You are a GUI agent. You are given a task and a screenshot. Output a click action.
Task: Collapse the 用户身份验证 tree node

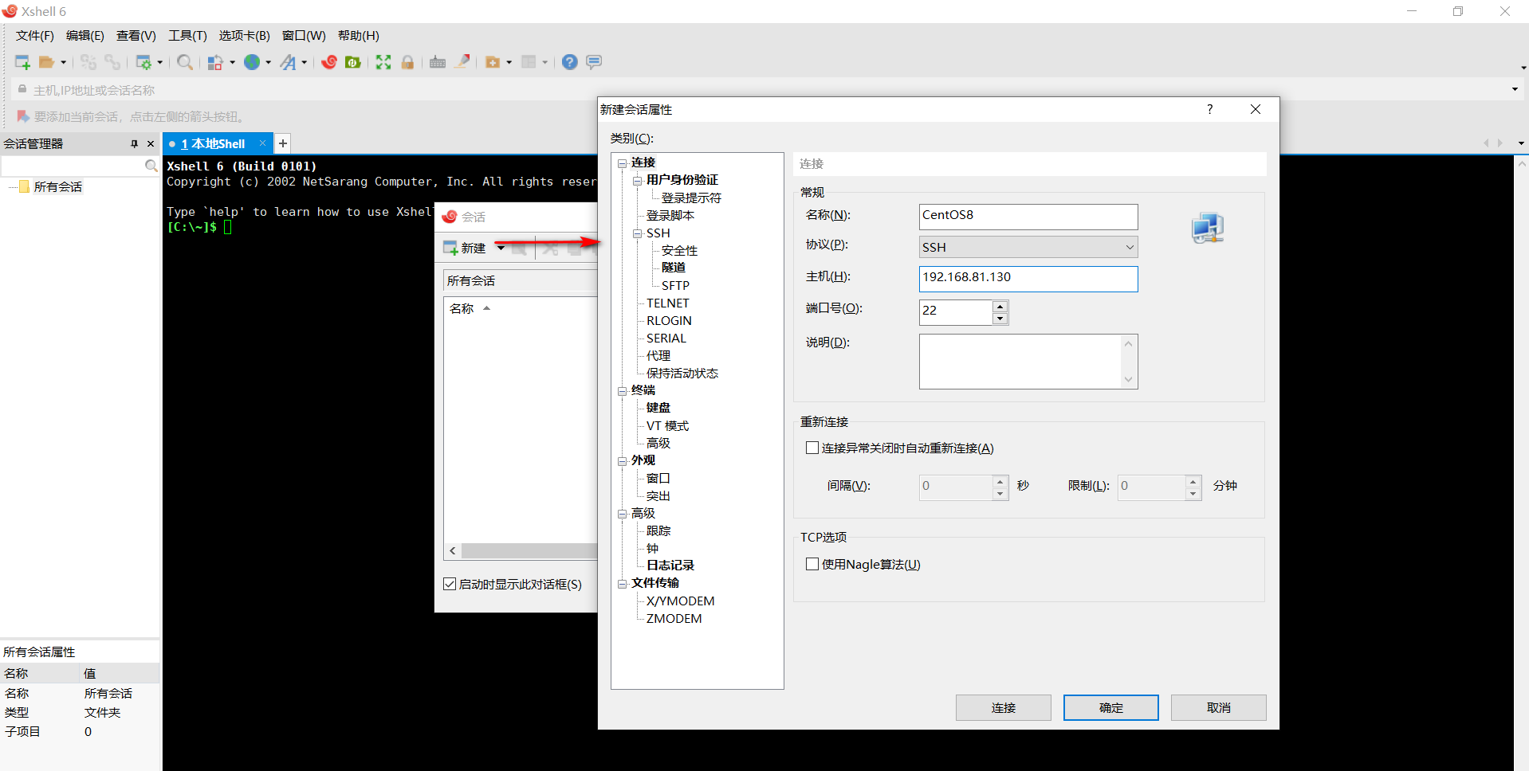(x=638, y=181)
